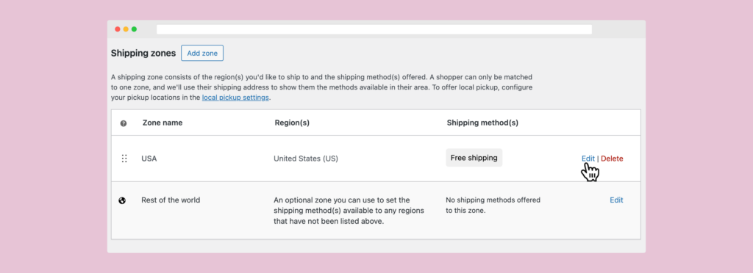Click the browser address bar
The height and width of the screenshot is (273, 753).
tap(374, 29)
